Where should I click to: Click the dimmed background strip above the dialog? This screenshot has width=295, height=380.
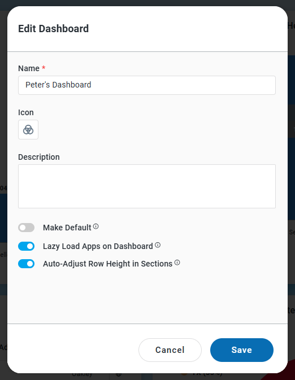click(147, 3)
